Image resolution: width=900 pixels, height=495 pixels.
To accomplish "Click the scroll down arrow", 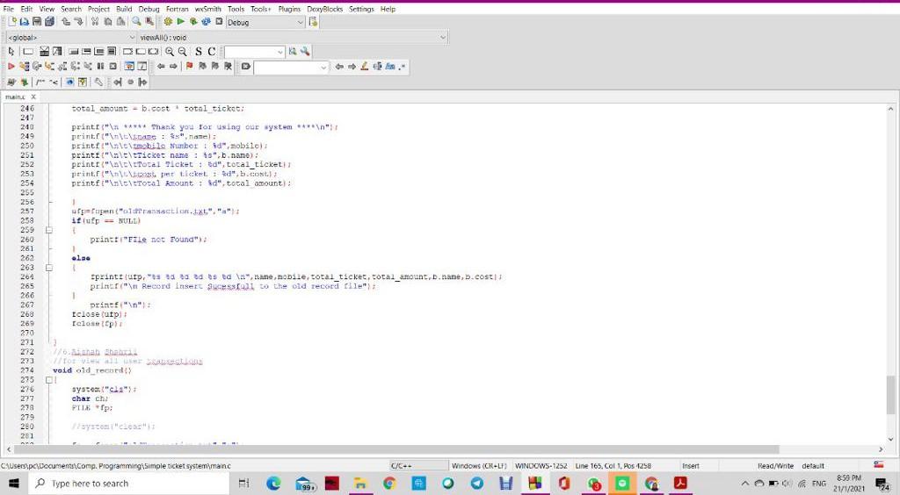I will (x=890, y=440).
